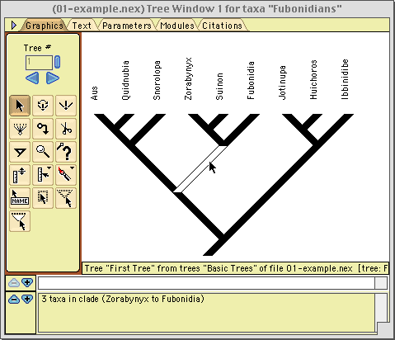Open the paintbrush branch coloring tool dropdown
This screenshot has width=395, height=340.
point(72,168)
